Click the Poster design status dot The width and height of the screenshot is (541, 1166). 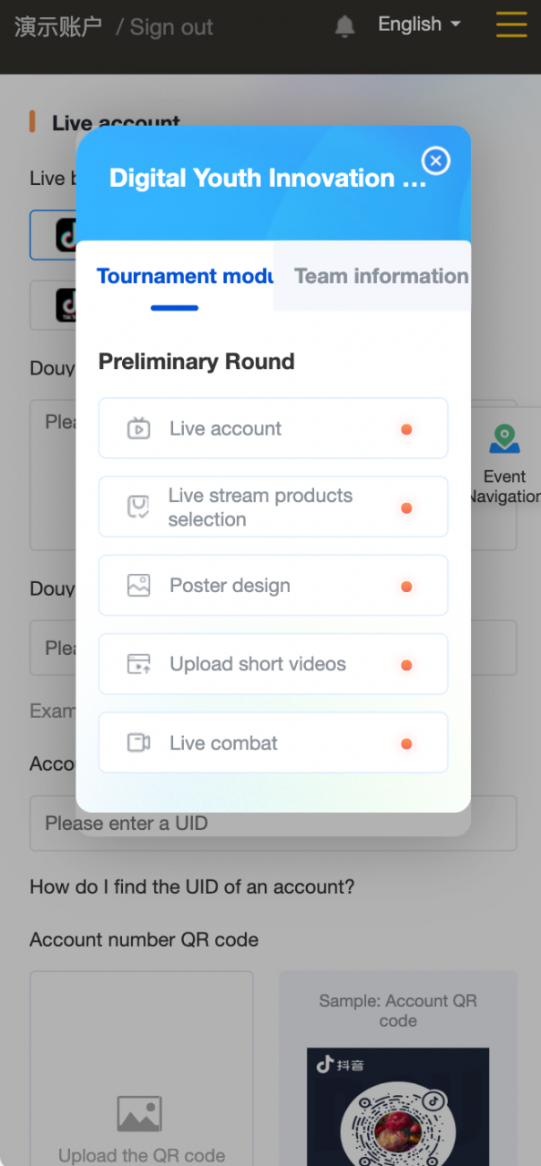click(407, 587)
